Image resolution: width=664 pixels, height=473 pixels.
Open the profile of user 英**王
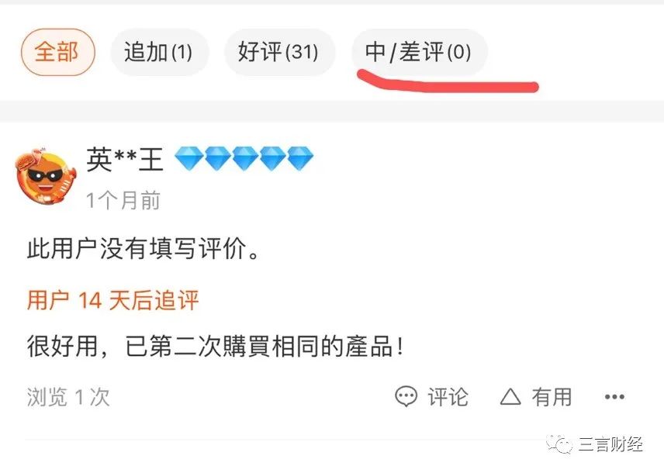click(125, 160)
